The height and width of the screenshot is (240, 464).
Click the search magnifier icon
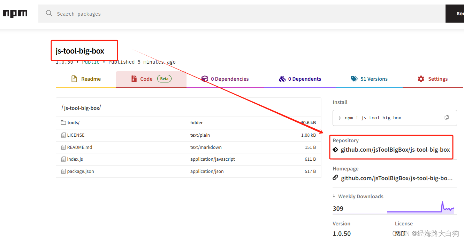point(49,14)
